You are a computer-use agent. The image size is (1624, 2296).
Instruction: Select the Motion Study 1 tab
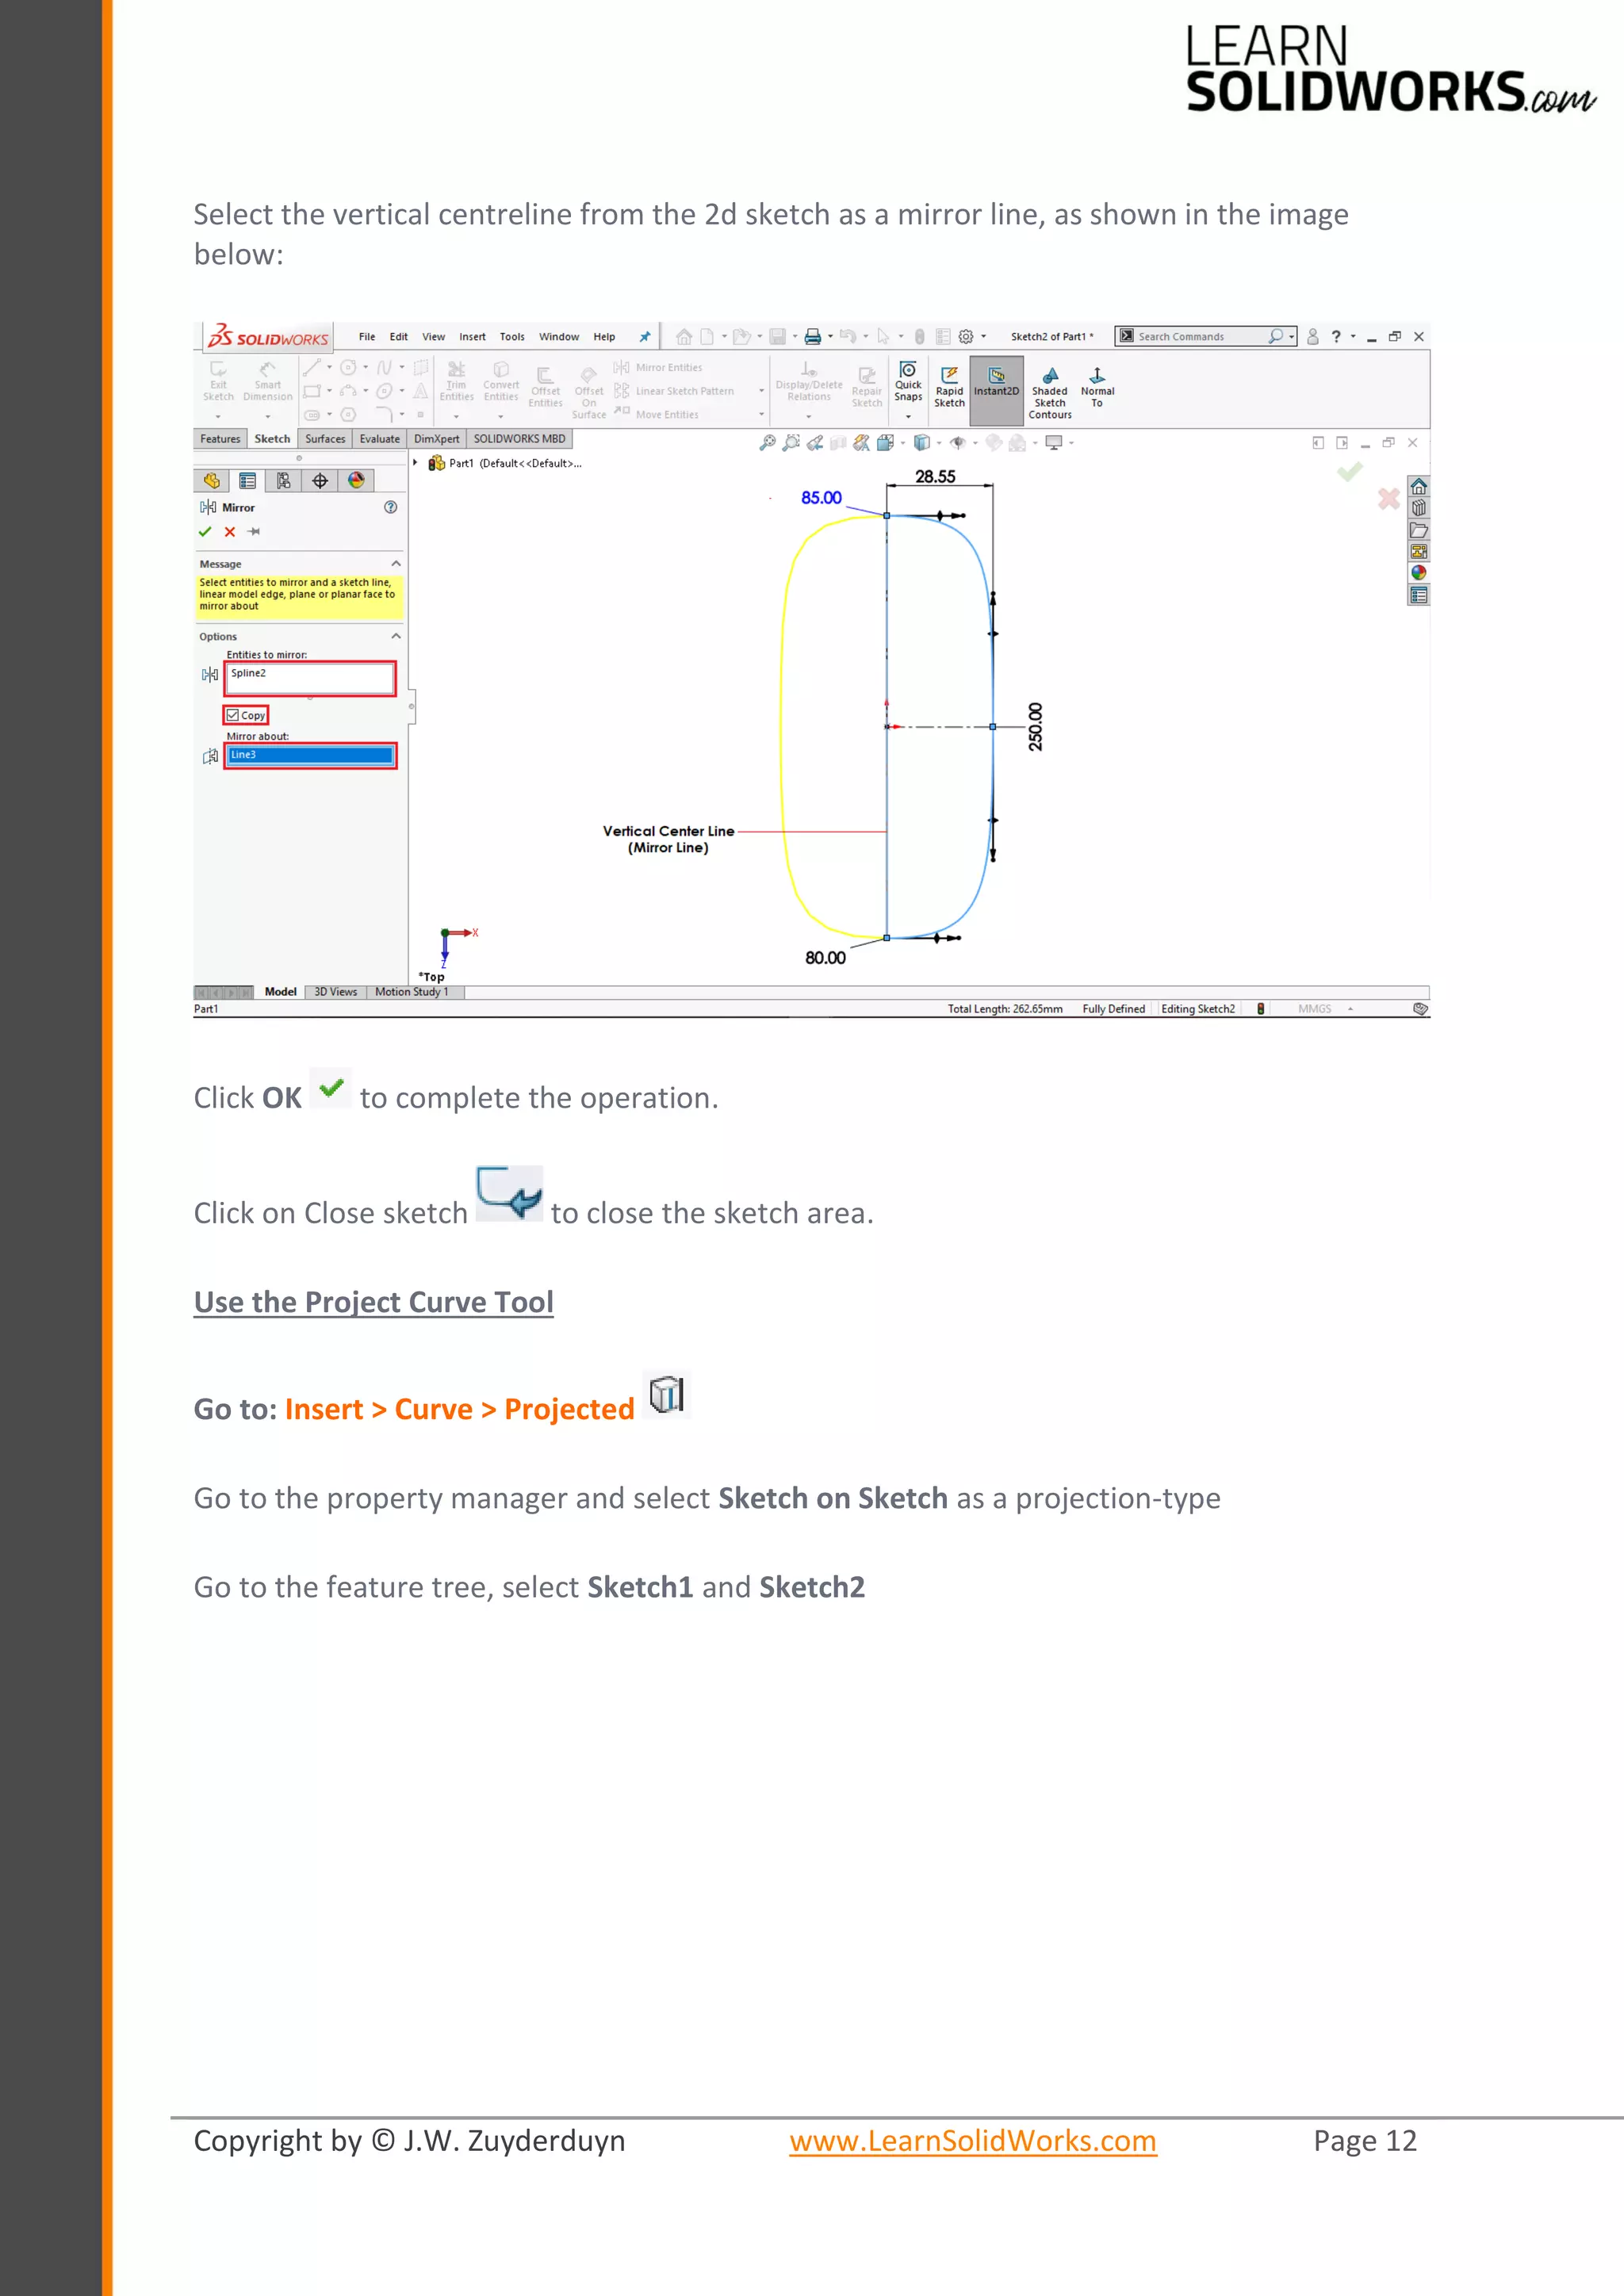pyautogui.click(x=412, y=992)
